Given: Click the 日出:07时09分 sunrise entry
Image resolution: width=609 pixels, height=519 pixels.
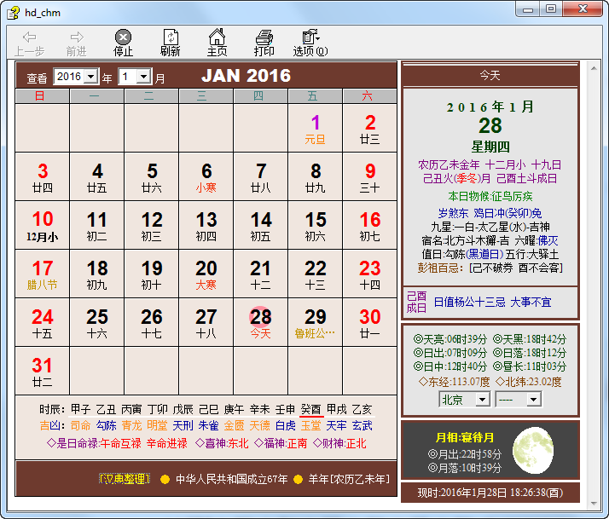Looking at the screenshot, I should coord(449,353).
